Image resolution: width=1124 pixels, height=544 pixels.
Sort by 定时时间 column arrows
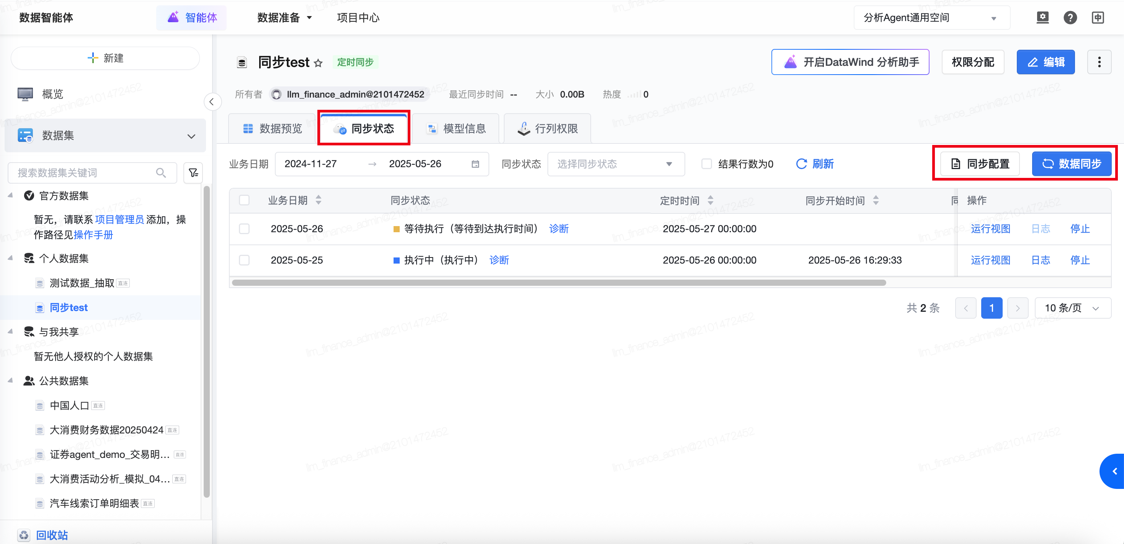coord(711,200)
